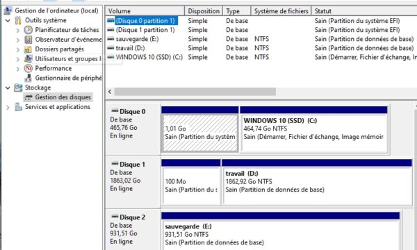
Task: Collapse the Outils système tree node
Action: [8, 20]
